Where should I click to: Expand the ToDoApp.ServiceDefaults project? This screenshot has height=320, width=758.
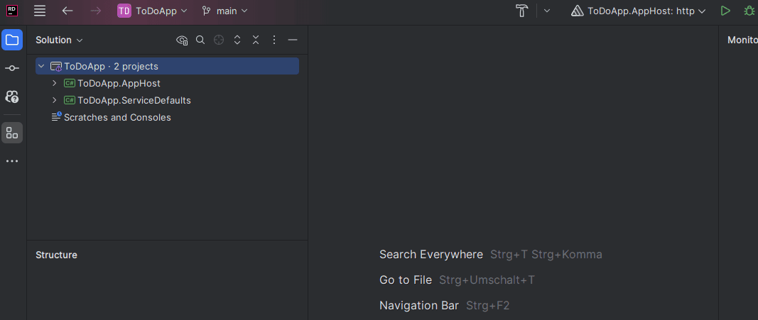coord(55,100)
